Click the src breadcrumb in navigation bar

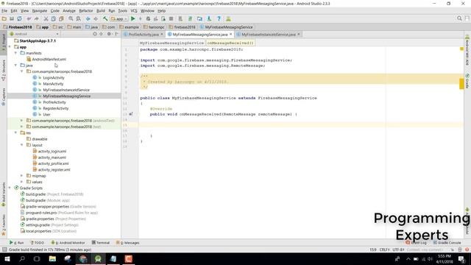pos(58,27)
